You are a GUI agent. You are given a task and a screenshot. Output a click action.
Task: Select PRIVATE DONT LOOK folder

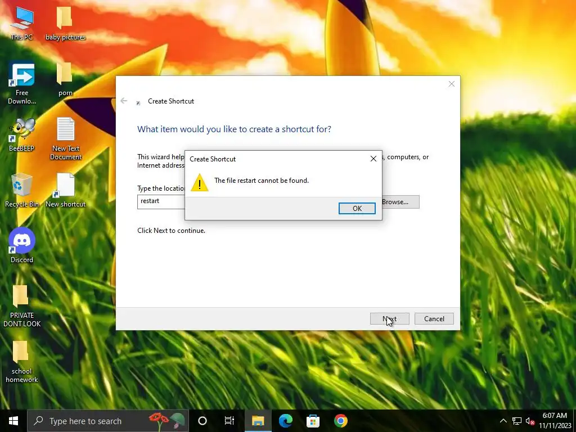(22, 306)
